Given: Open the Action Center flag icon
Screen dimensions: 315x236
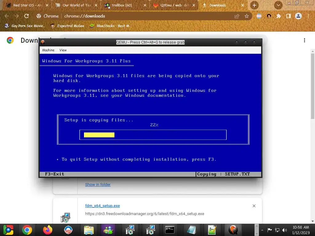Looking at the screenshot, I should (x=269, y=230).
